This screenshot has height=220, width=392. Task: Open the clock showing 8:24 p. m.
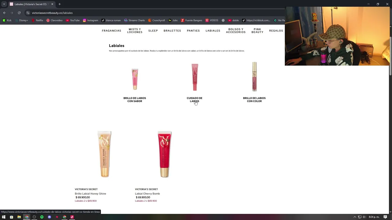(x=374, y=217)
